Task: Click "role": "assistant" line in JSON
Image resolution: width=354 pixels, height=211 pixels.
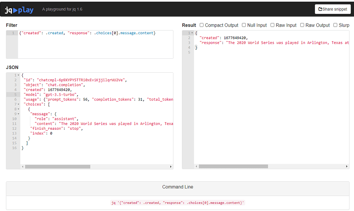Action: tap(56, 119)
